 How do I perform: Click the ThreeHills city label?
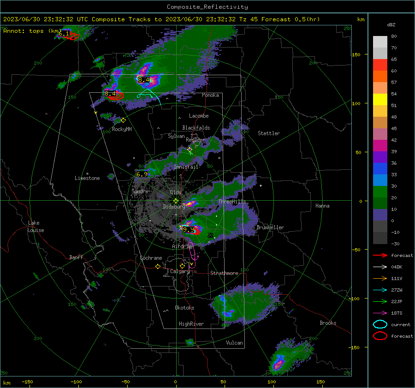coord(232,202)
